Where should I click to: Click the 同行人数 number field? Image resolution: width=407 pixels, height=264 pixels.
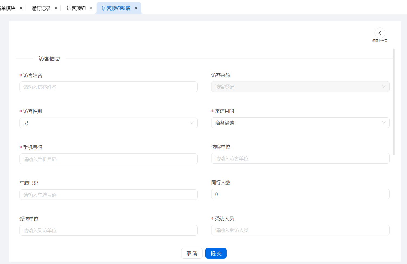coord(300,194)
